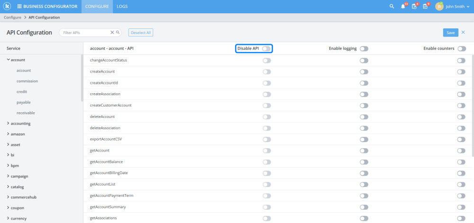
Task: Expand the amazon service node
Action: (x=8, y=134)
